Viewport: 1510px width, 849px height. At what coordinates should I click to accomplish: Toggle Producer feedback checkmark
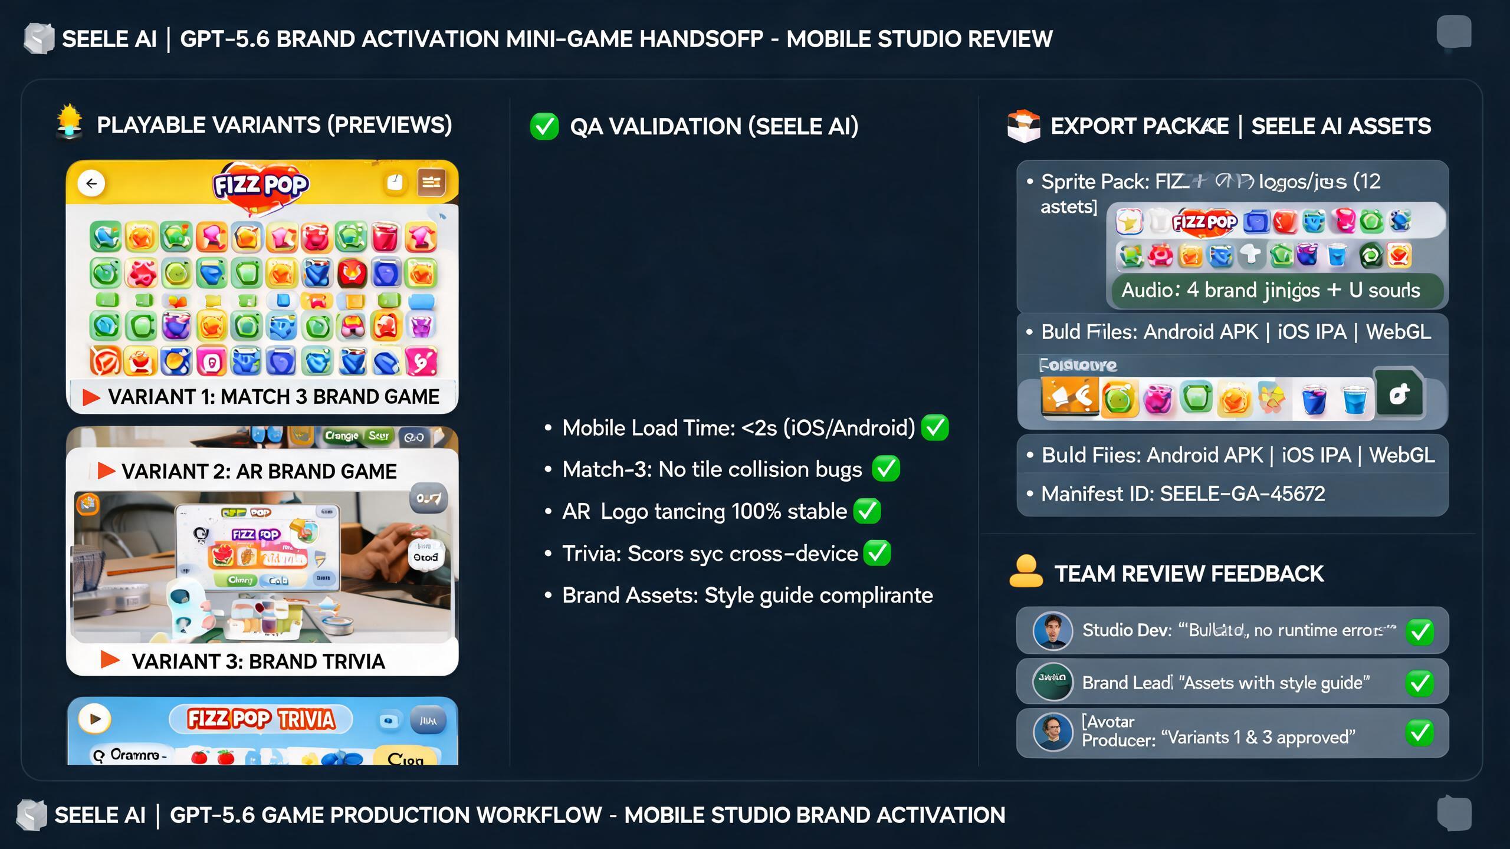1420,733
